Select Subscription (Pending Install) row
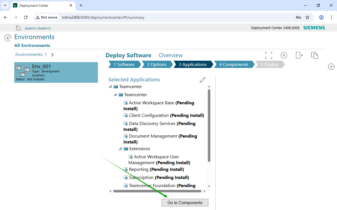 tap(156, 177)
